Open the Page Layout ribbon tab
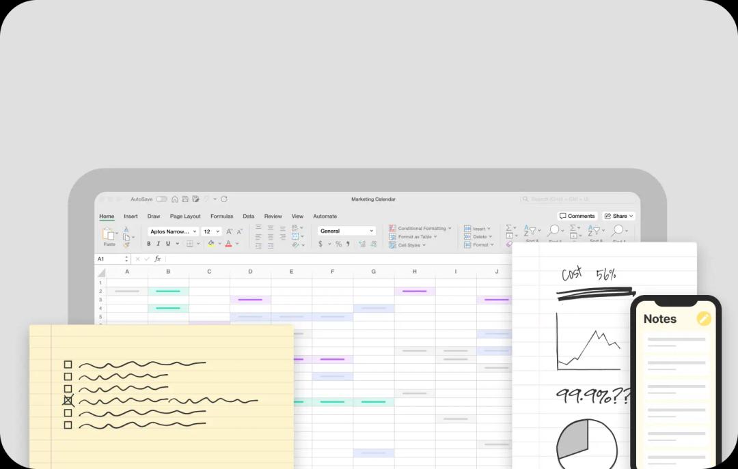 [185, 216]
